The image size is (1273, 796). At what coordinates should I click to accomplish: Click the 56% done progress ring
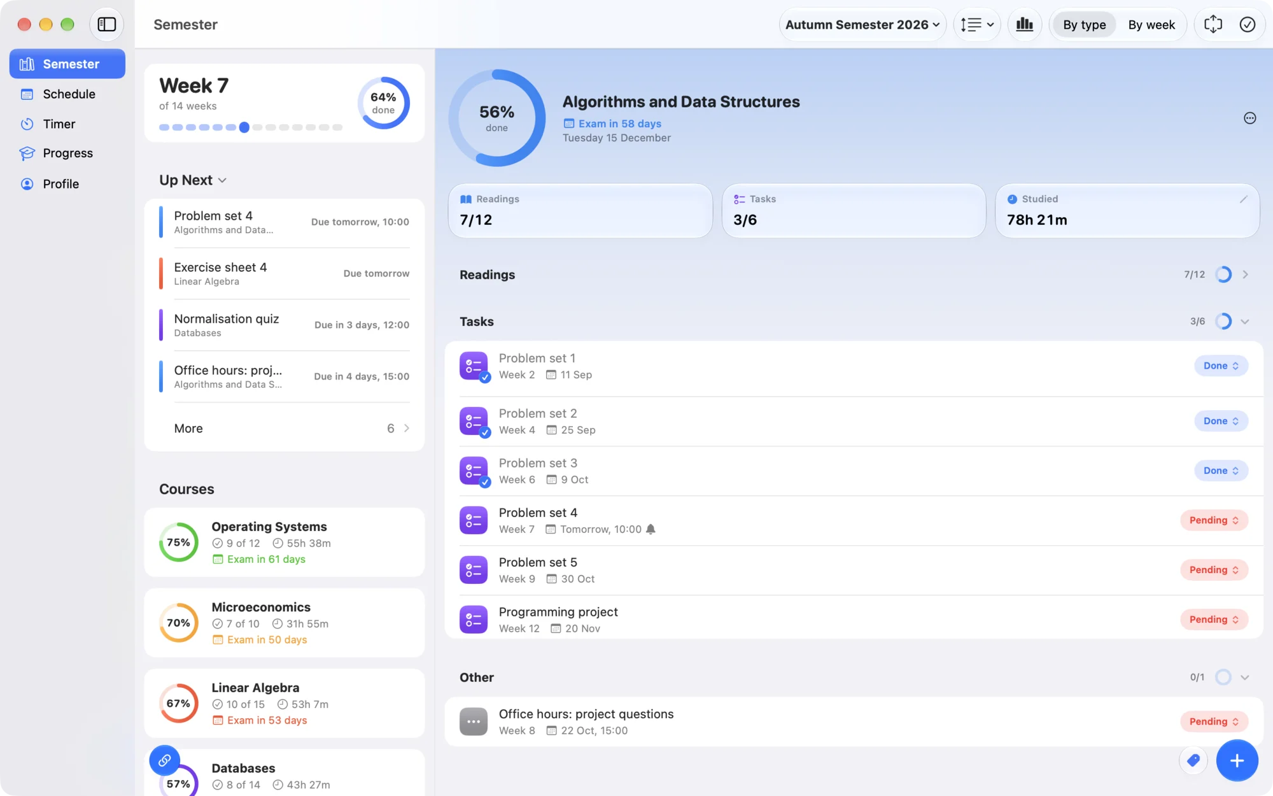point(496,118)
